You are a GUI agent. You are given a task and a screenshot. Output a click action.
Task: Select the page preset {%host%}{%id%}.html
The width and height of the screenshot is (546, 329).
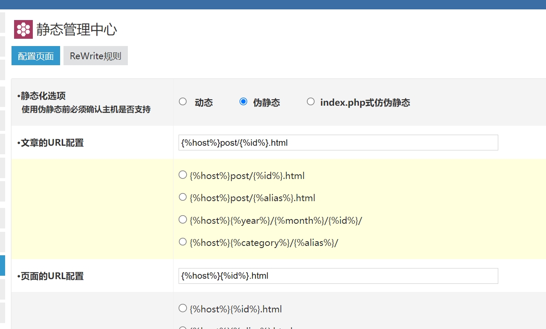183,308
